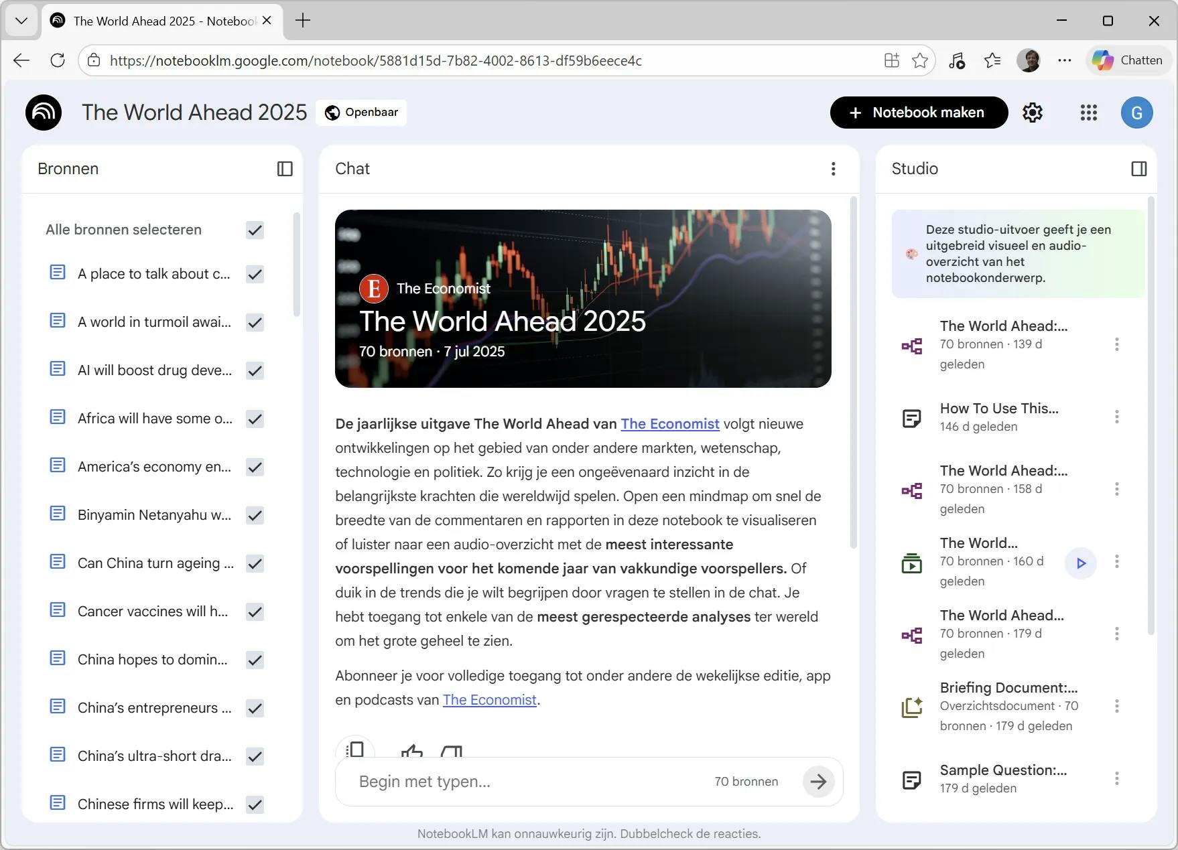
Task: Click mind map icon dated 139 d geleden
Action: (x=912, y=346)
